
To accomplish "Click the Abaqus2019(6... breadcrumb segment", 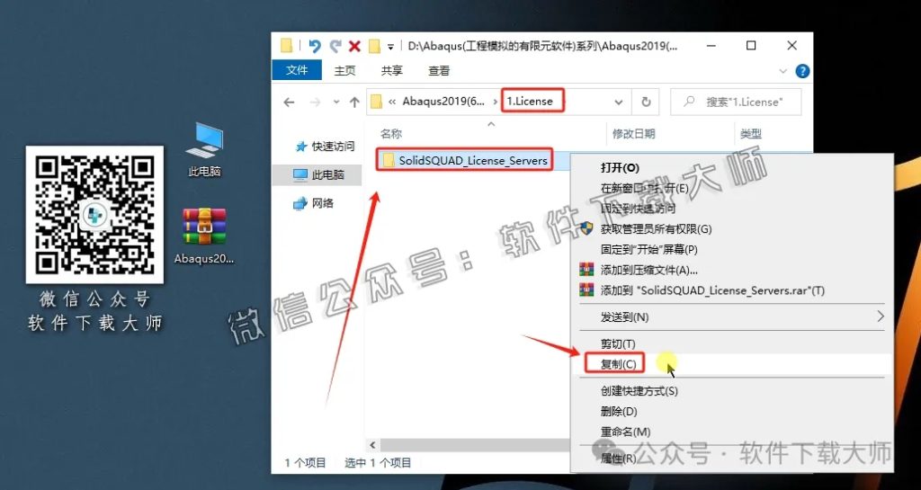I will [x=444, y=102].
